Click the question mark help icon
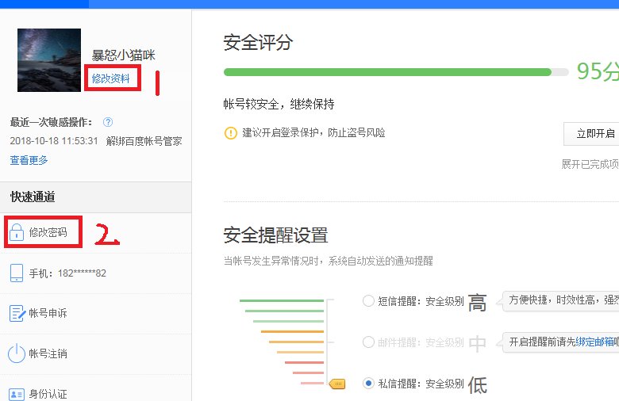 click(x=108, y=122)
